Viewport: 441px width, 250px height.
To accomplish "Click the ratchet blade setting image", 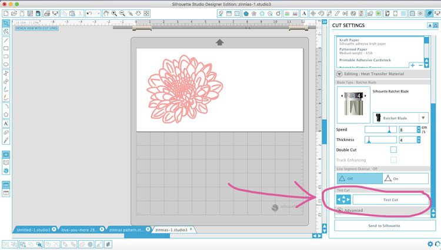I will [353, 105].
